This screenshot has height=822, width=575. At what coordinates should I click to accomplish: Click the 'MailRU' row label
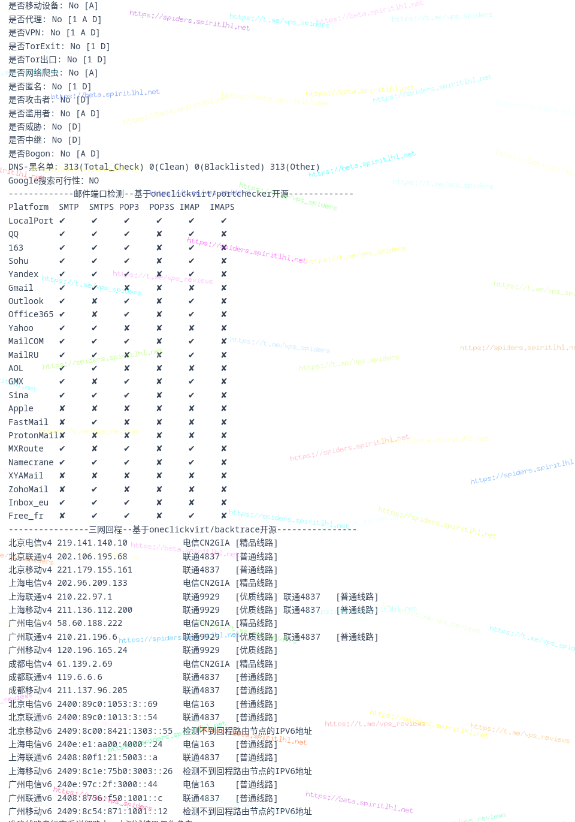tap(23, 355)
